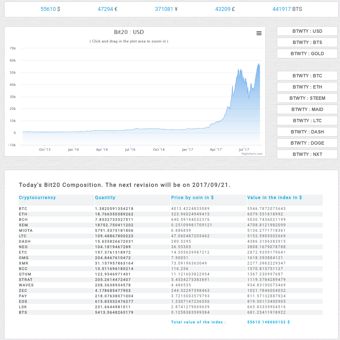Click XEM quantity 18752.750411202
The width and height of the screenshot is (340, 340).
(x=114, y=225)
